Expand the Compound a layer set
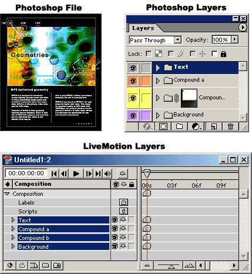This screenshot has width=252, height=274. pos(157,81)
